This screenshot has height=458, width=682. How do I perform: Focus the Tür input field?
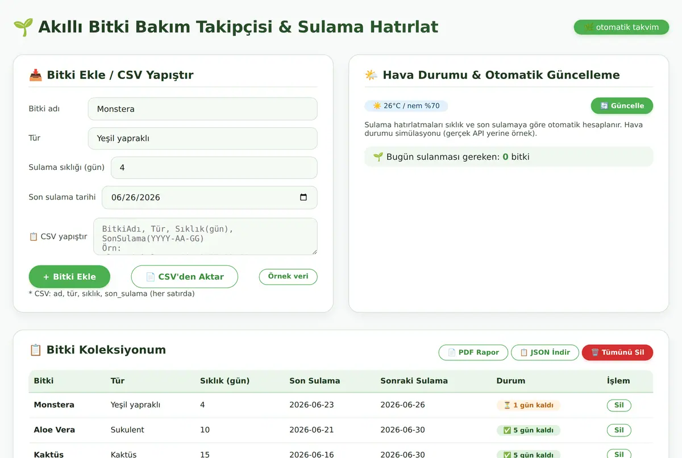click(202, 138)
